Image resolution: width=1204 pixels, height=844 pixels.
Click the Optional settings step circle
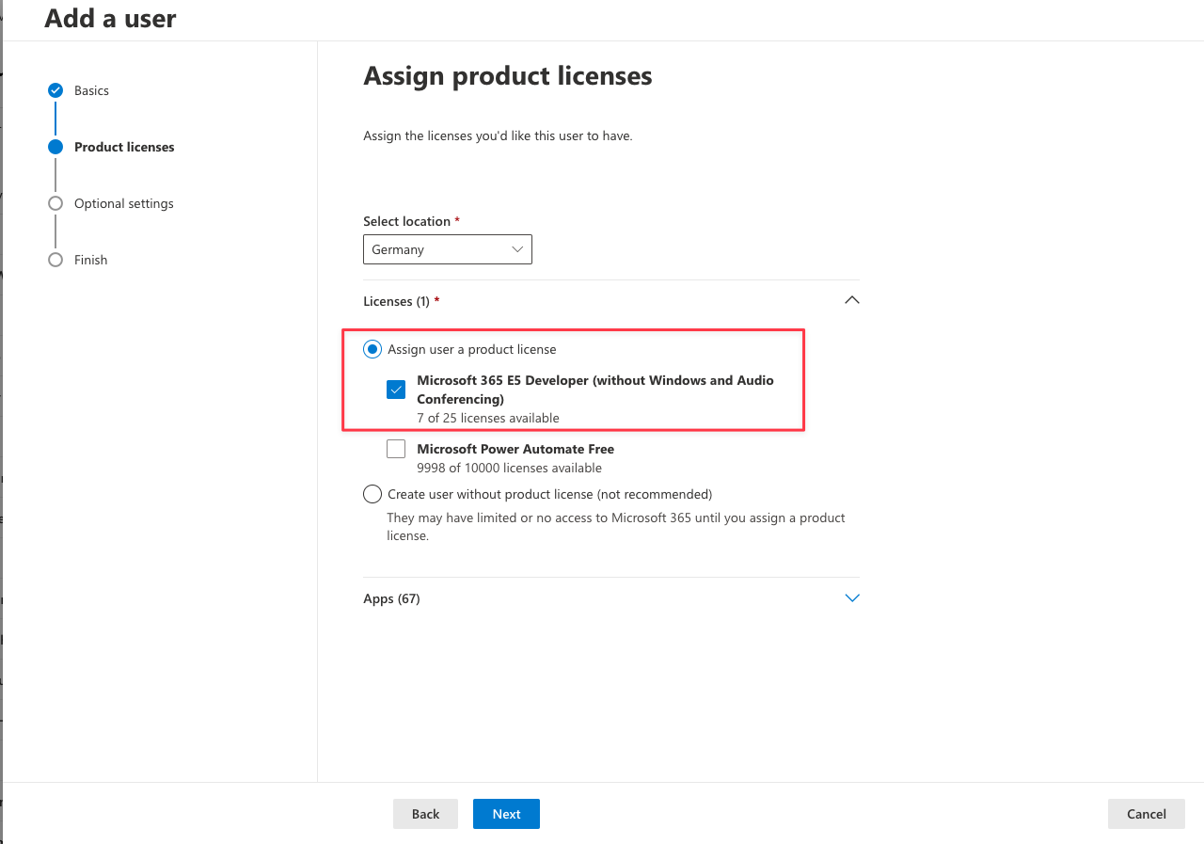pos(55,203)
